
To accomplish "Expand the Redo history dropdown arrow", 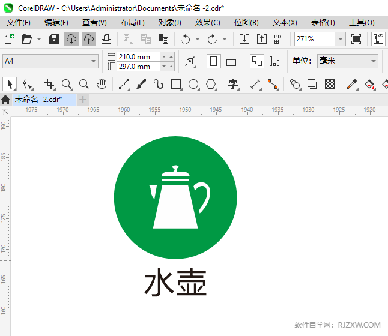I will [x=225, y=39].
